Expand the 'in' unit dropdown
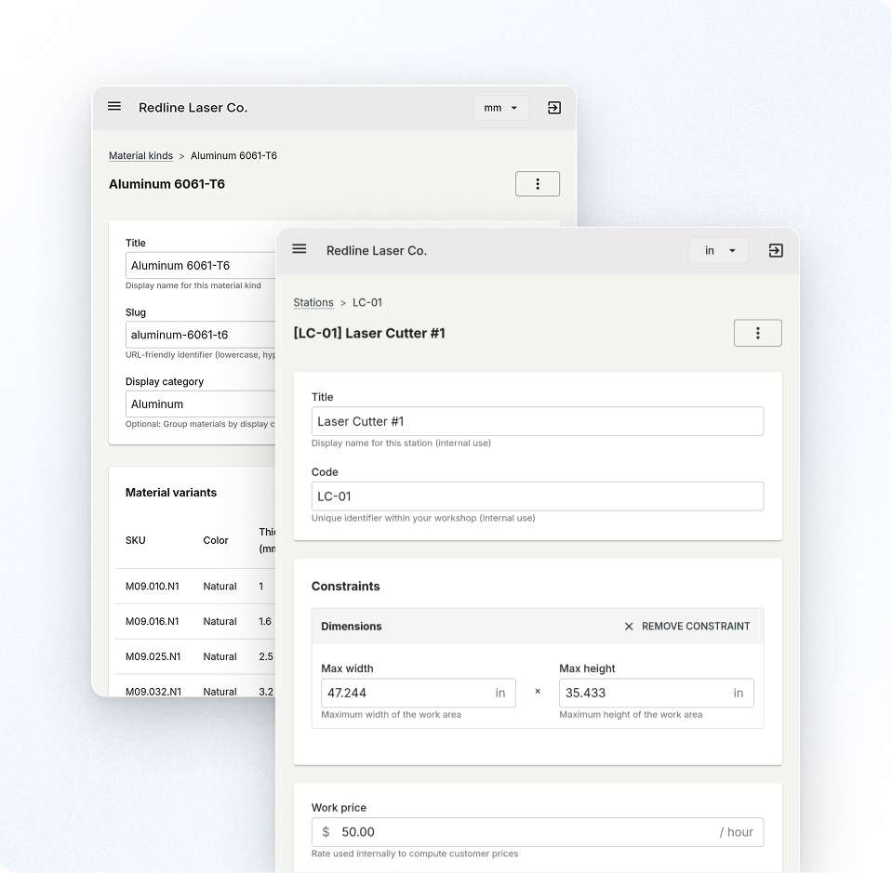This screenshot has width=892, height=873. click(719, 251)
